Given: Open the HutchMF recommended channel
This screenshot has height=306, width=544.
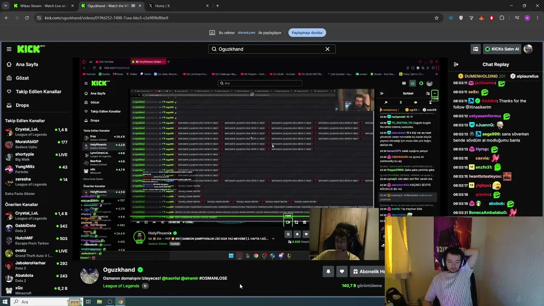Looking at the screenshot, I should (x=36, y=241).
